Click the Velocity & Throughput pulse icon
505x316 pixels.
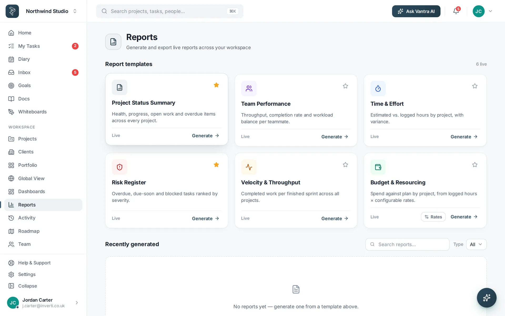pyautogui.click(x=249, y=167)
